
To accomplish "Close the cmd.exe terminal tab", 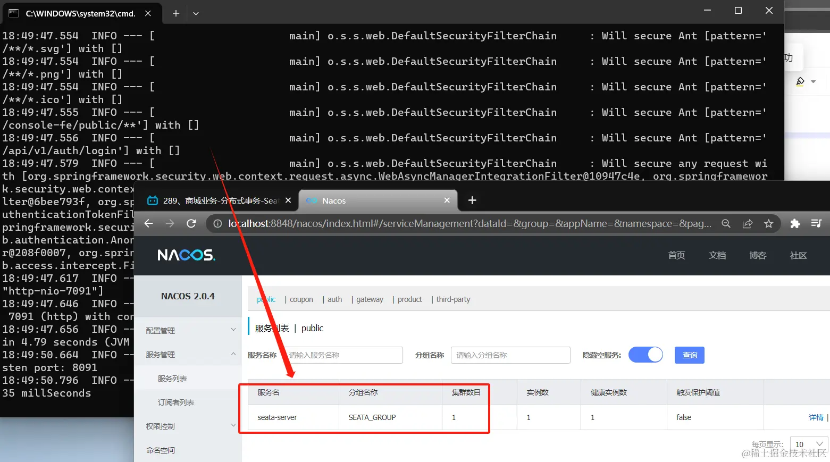I will (148, 13).
